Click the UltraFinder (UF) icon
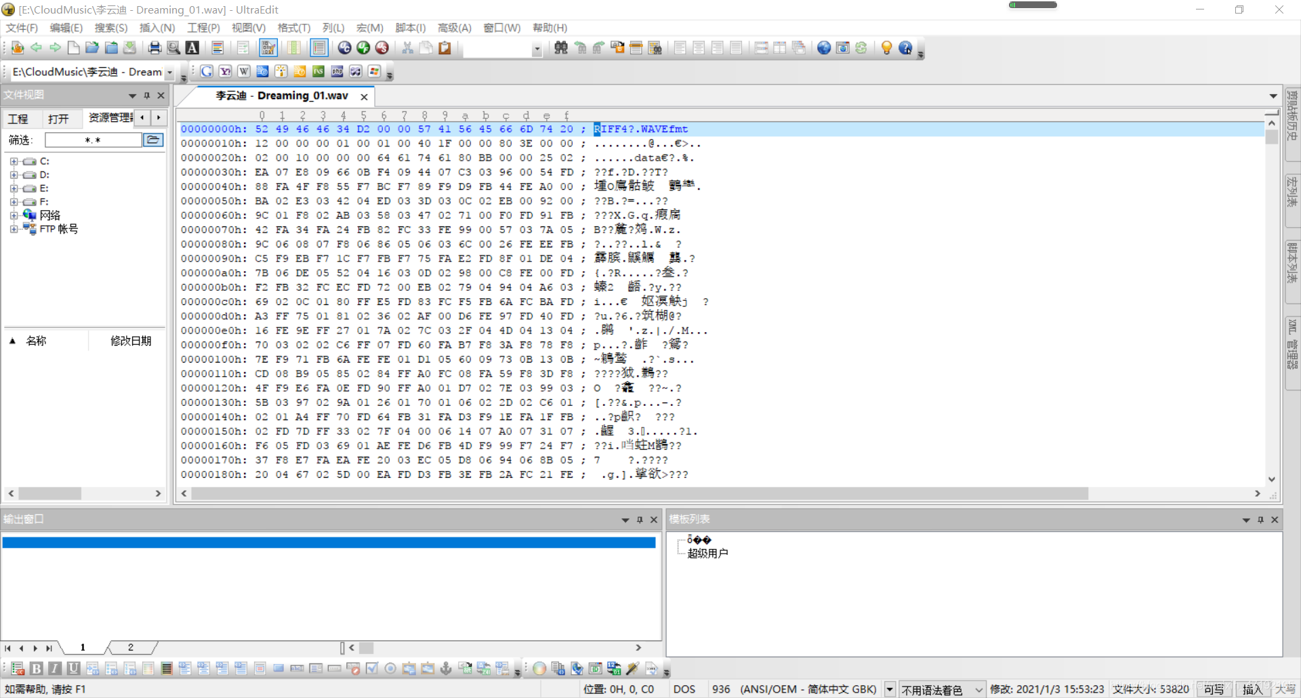This screenshot has height=698, width=1301. (363, 47)
